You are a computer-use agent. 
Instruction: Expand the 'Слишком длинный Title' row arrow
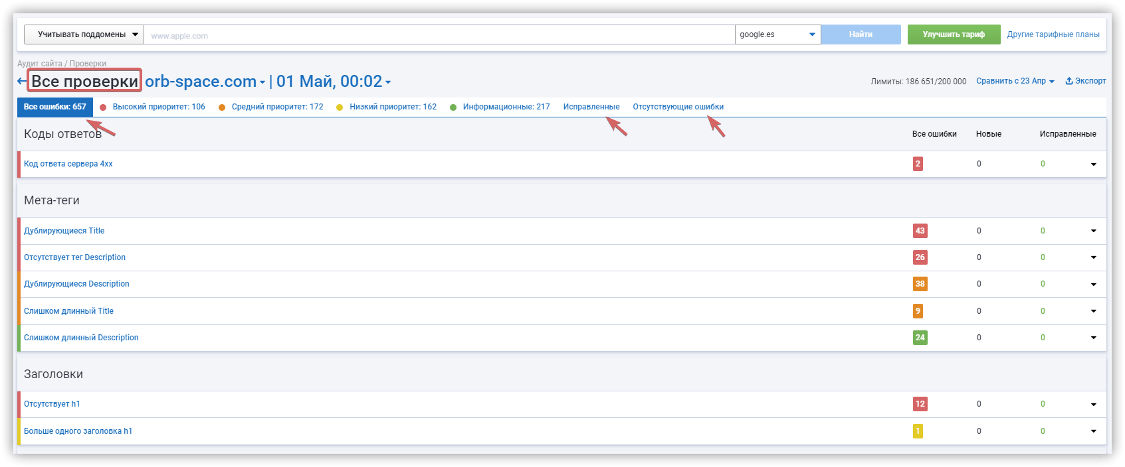tap(1093, 311)
